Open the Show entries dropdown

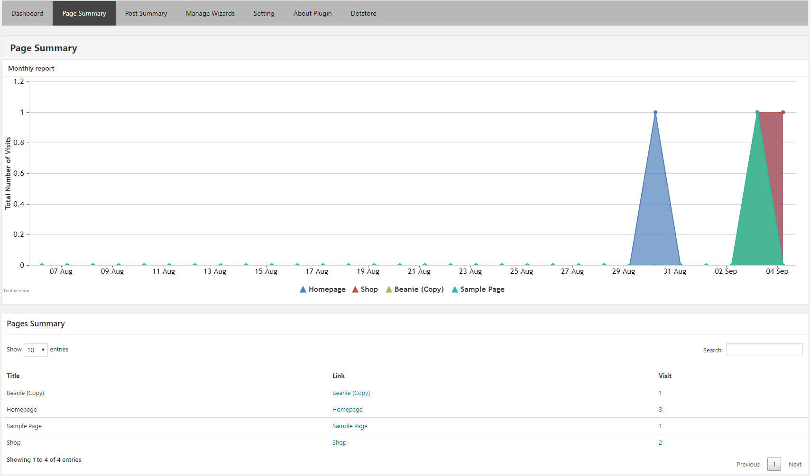pos(36,350)
